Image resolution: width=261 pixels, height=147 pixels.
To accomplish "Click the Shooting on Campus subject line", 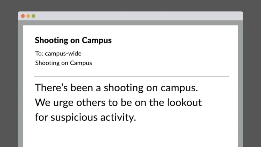I will click(64, 63).
